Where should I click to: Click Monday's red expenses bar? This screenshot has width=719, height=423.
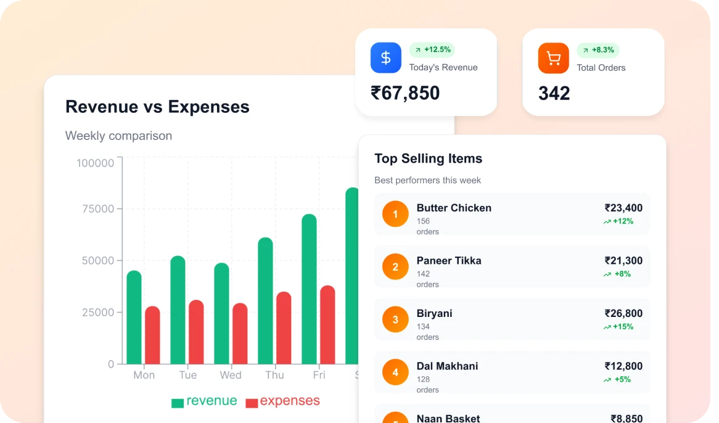pos(152,335)
